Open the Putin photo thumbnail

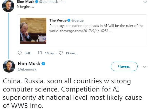pyautogui.click(x=33, y=29)
